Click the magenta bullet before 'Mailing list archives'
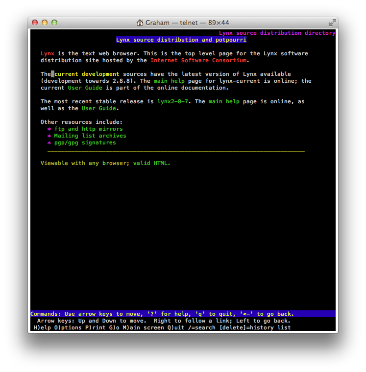Image resolution: width=366 pixels, height=372 pixels. (49, 136)
